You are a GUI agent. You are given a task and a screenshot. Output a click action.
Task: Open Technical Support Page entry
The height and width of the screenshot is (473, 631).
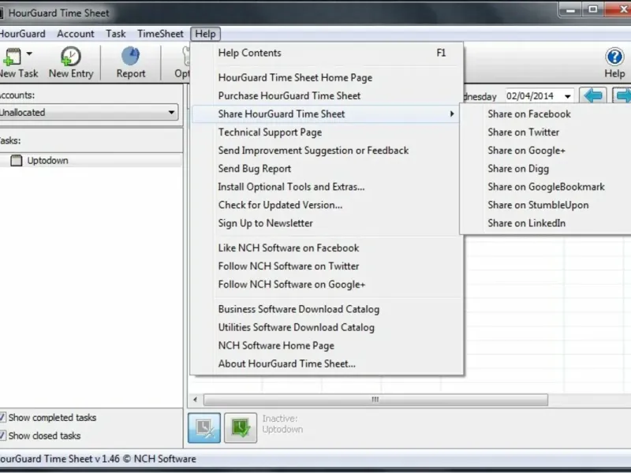(327, 132)
